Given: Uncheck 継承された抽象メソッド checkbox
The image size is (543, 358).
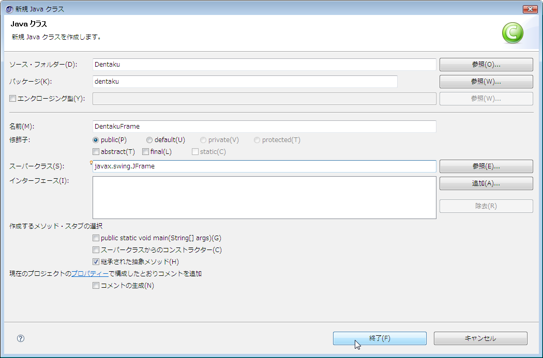Looking at the screenshot, I should pos(96,262).
